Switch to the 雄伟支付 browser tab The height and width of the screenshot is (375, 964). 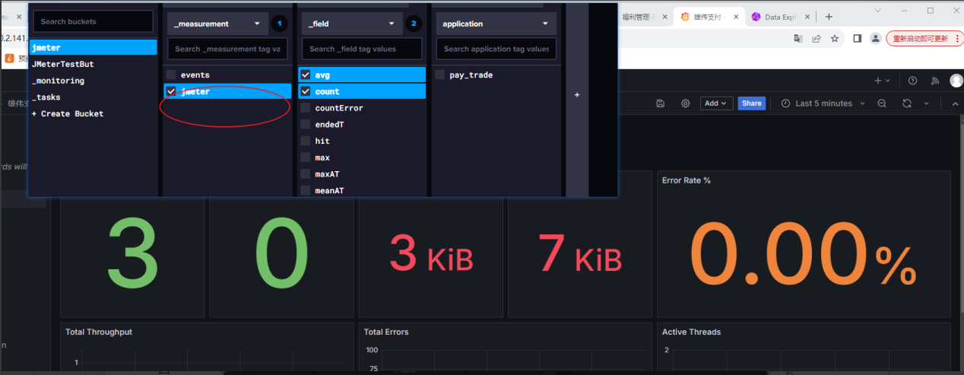708,17
